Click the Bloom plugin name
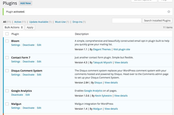This screenshot has height=115, width=174. click(15, 41)
